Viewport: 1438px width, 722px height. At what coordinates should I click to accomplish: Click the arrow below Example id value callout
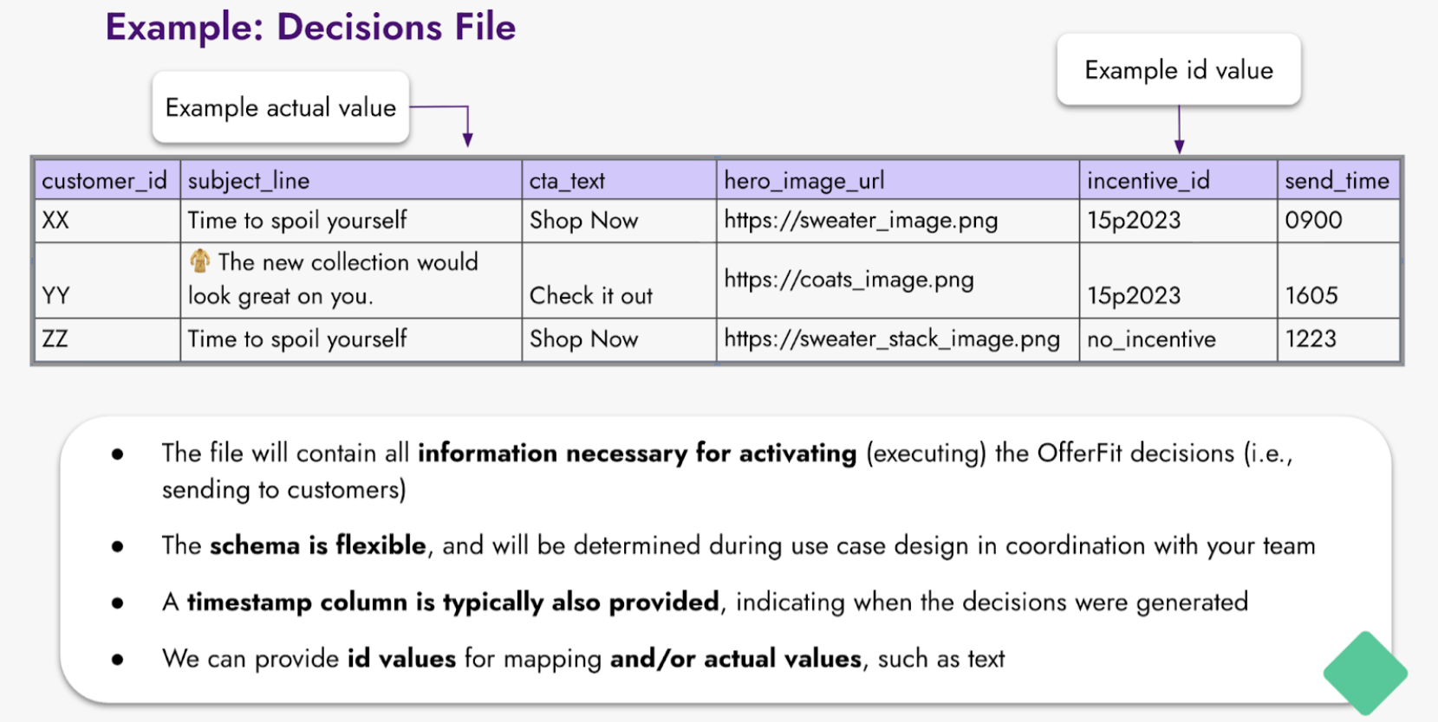(x=1179, y=130)
